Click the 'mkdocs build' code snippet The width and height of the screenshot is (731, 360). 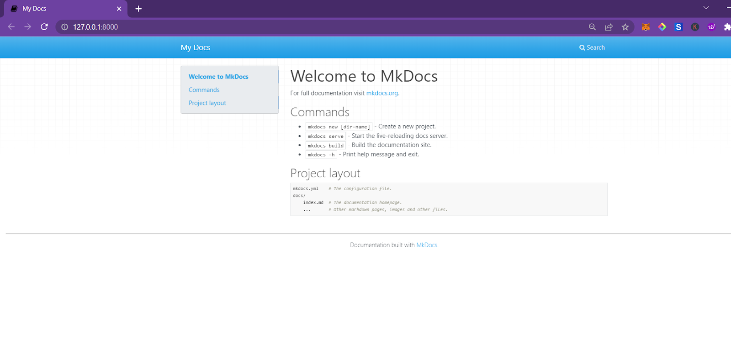325,145
